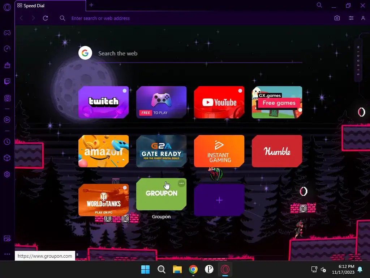Open the Humble speed dial tile
This screenshot has height=278, width=370.
(277, 151)
